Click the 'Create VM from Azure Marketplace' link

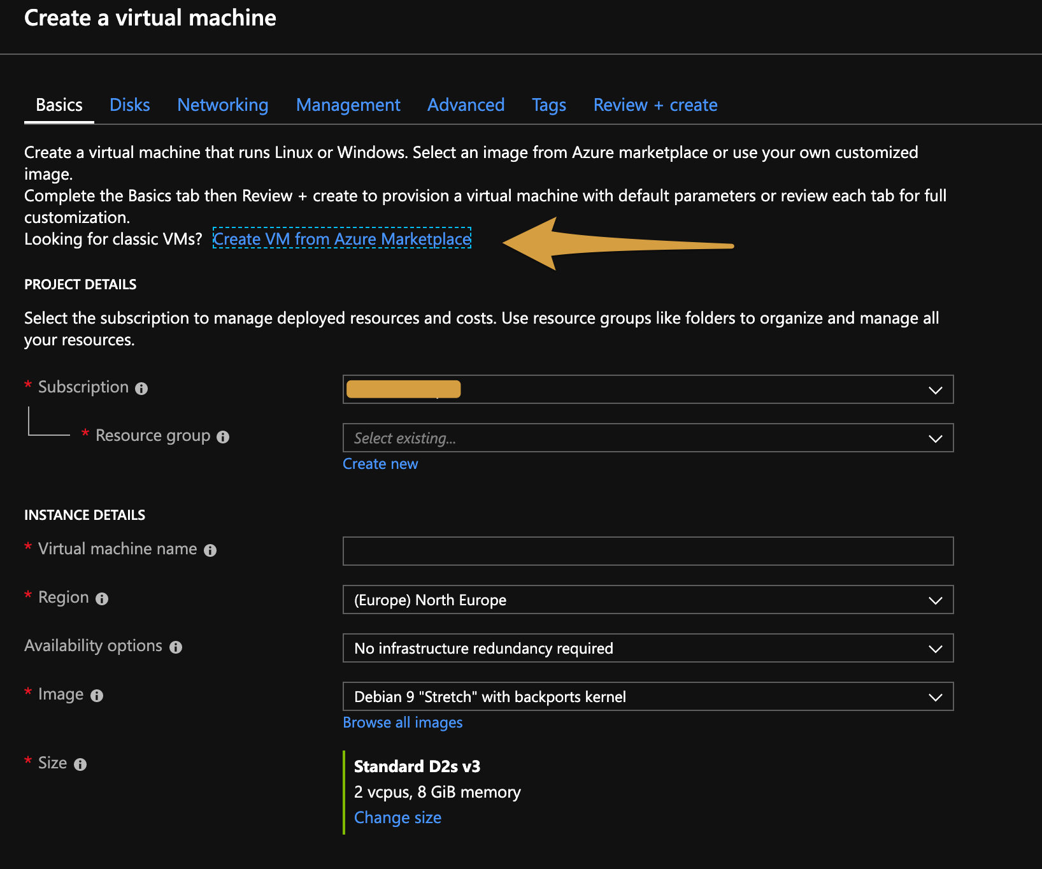pos(342,239)
